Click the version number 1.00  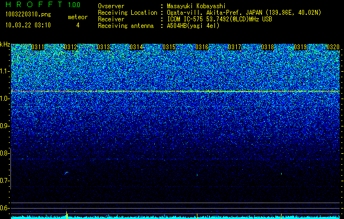click(74, 4)
